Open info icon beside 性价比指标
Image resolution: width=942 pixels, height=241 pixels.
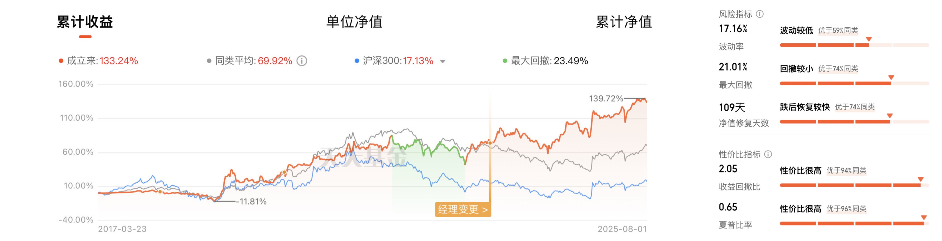tap(768, 155)
